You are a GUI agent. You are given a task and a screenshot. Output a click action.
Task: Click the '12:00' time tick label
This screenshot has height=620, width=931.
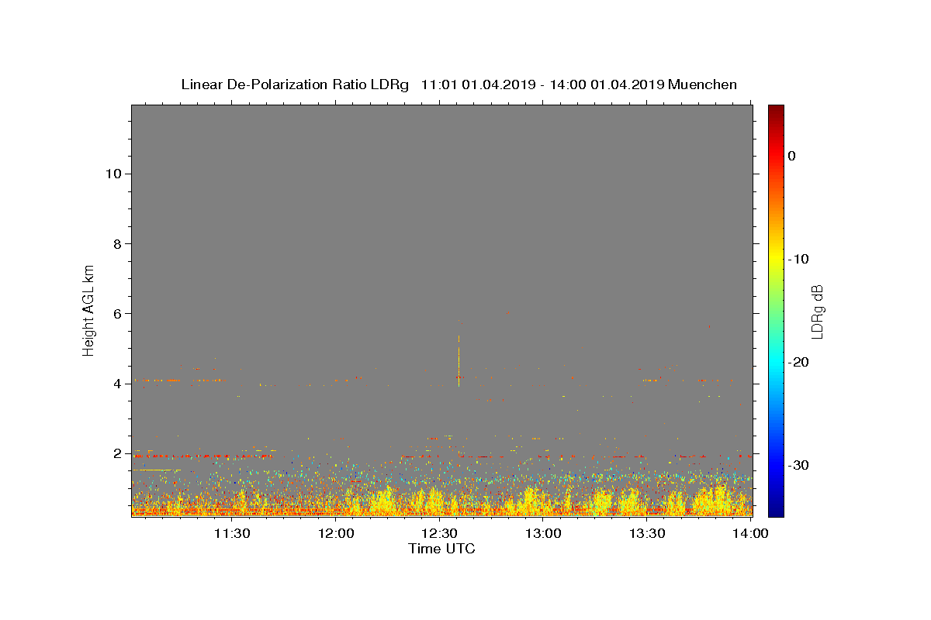coord(337,533)
